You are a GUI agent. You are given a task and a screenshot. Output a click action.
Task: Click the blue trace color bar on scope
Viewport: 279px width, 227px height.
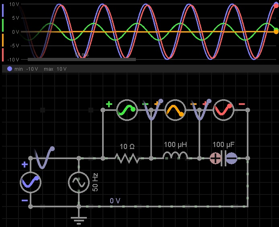point(3,10)
